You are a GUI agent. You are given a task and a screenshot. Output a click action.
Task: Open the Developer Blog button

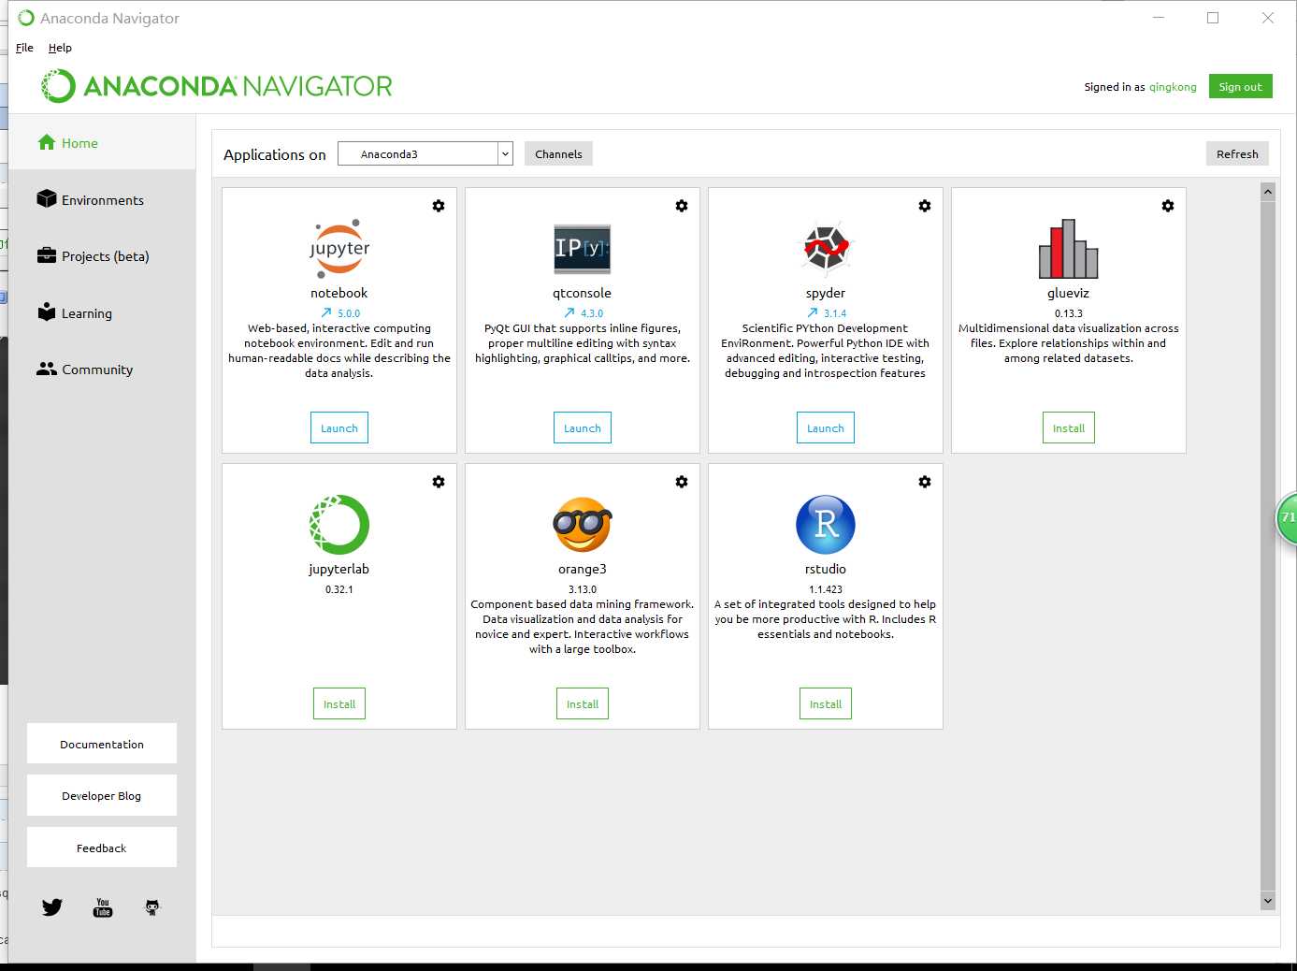102,795
